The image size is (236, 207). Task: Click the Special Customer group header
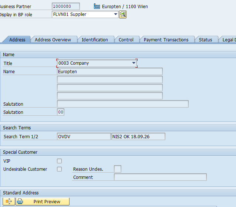20,152
